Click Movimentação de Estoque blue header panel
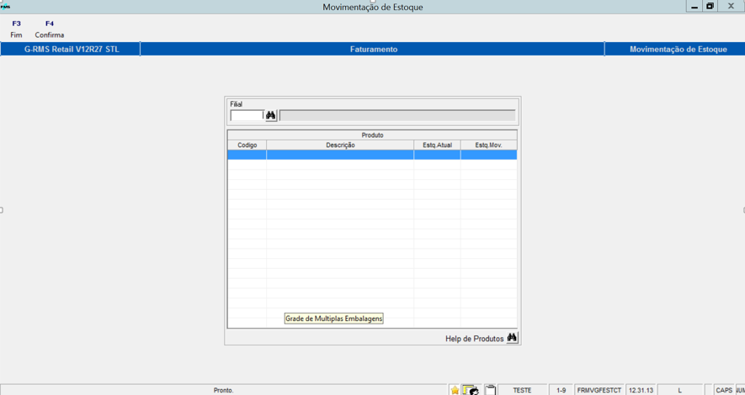The height and width of the screenshot is (395, 745). 675,49
